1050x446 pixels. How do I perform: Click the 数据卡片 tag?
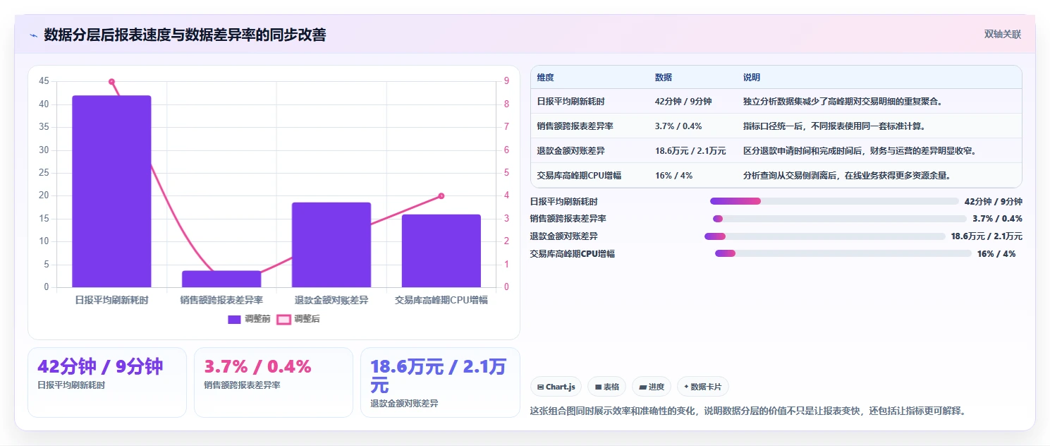click(703, 387)
